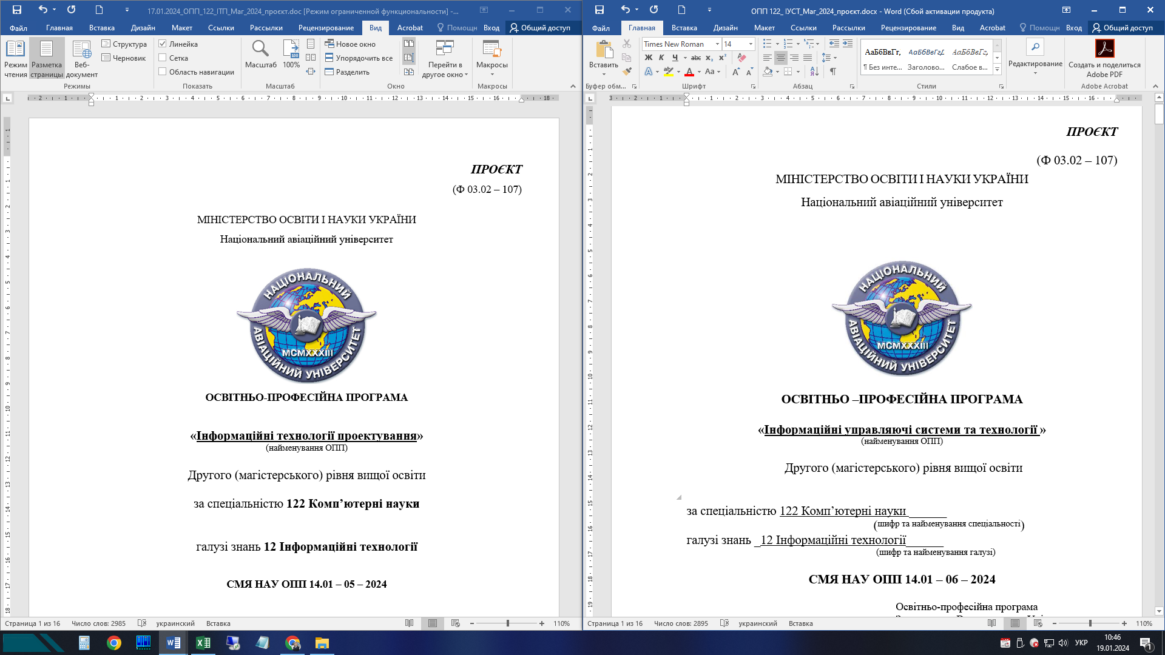Set zoom to 100% in left window

tap(291, 54)
